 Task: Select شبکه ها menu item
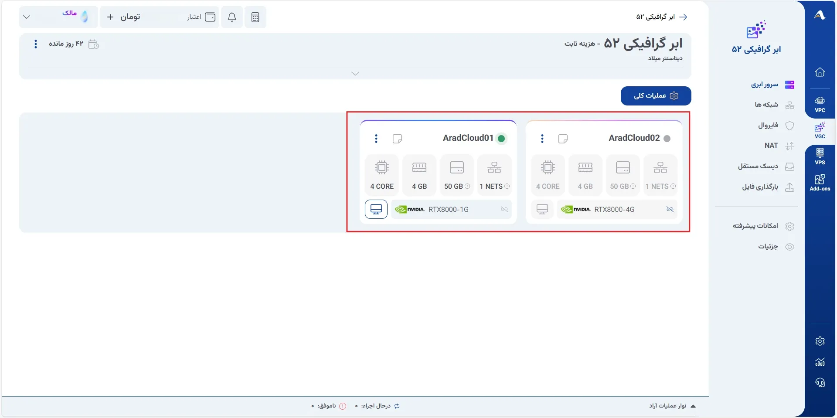[774, 105]
